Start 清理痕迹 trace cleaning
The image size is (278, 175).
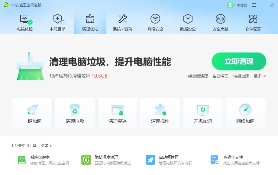[x=117, y=113]
